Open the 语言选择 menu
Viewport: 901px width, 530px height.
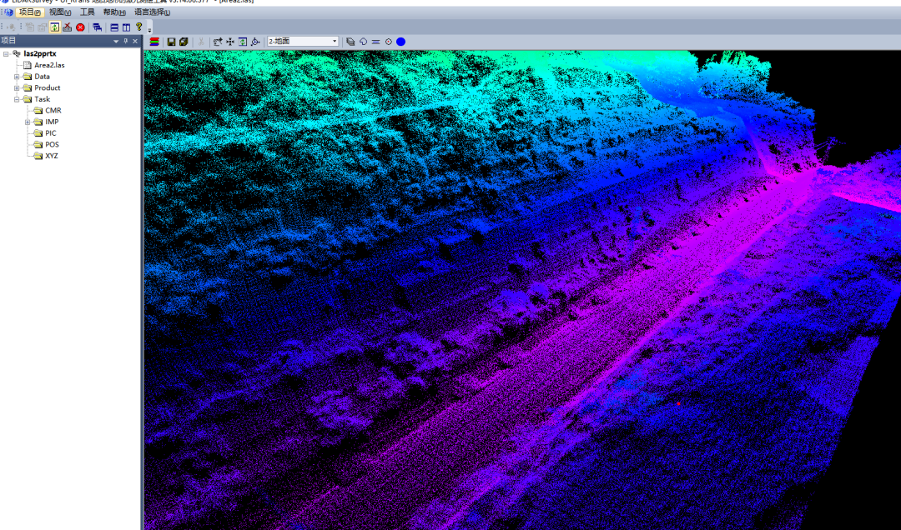(152, 12)
